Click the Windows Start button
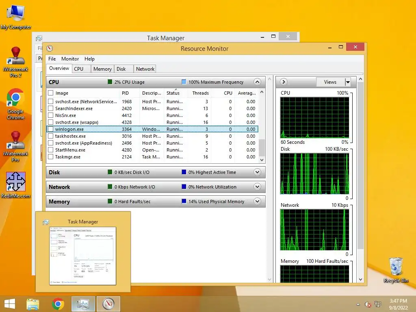This screenshot has height=312, width=416. click(10, 304)
